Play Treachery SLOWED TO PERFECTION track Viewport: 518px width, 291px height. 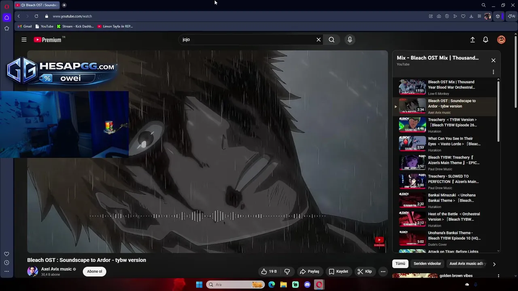point(444,182)
